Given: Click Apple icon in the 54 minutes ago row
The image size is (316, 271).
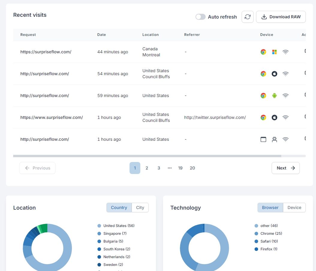Looking at the screenshot, I should (x=274, y=74).
